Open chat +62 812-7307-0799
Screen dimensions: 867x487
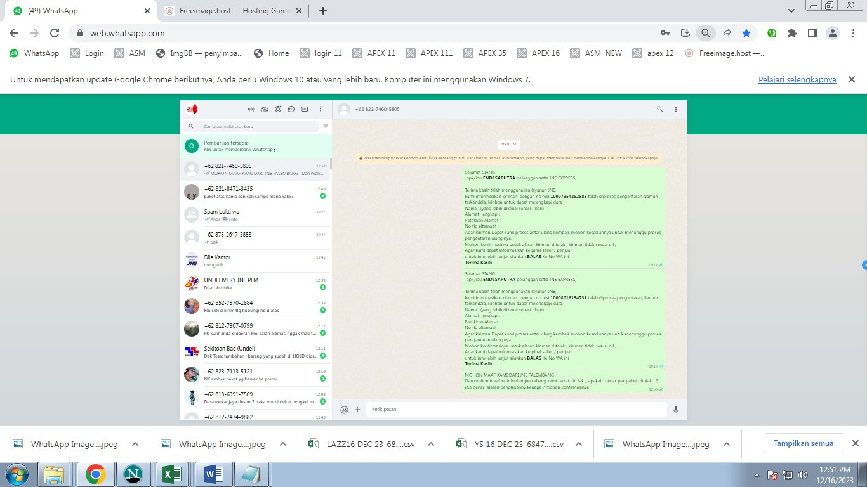point(255,329)
